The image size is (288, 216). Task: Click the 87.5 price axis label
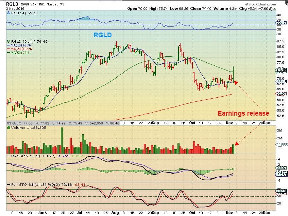pyautogui.click(x=281, y=41)
